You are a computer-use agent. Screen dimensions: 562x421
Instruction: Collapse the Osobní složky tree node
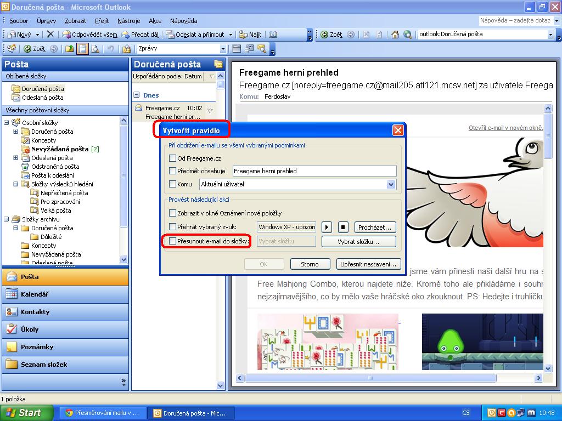(x=7, y=122)
